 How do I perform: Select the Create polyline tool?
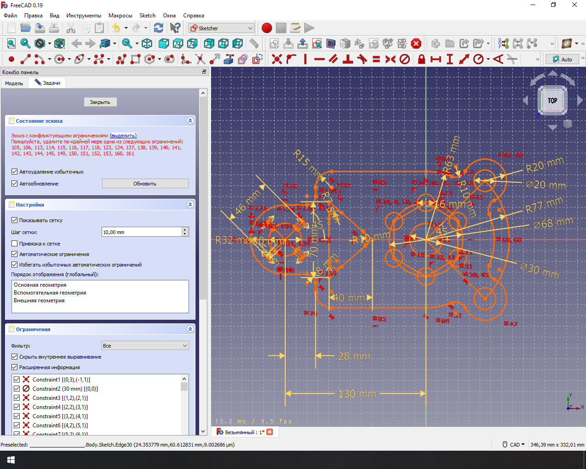pyautogui.click(x=121, y=59)
